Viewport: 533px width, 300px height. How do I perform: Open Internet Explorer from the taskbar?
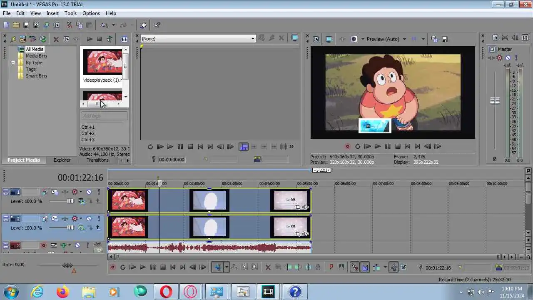coord(37,292)
